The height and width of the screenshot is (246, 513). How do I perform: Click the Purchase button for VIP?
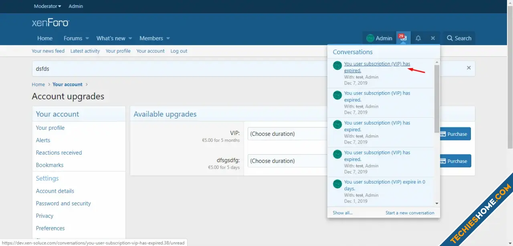coord(454,134)
